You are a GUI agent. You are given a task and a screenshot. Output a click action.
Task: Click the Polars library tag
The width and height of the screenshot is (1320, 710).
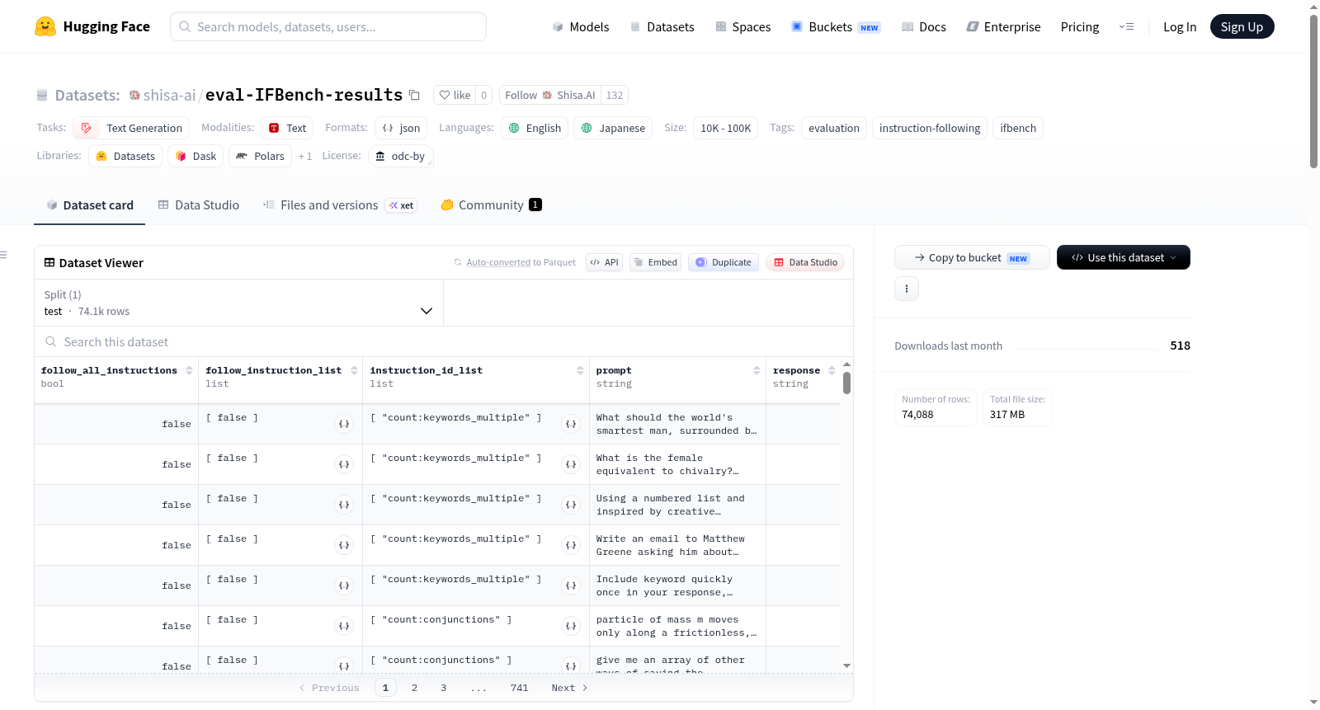260,156
